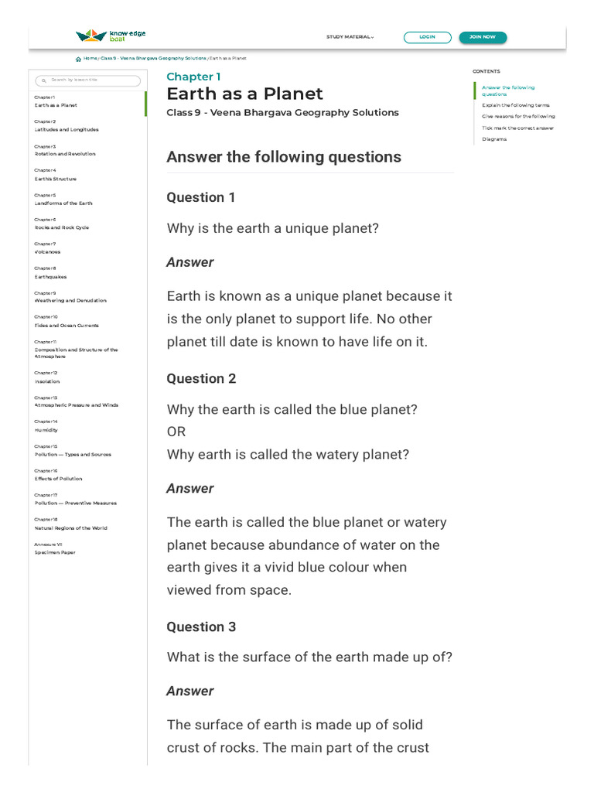This screenshot has width=594, height=792.
Task: Open the Study Material dropdown
Action: tap(350, 37)
